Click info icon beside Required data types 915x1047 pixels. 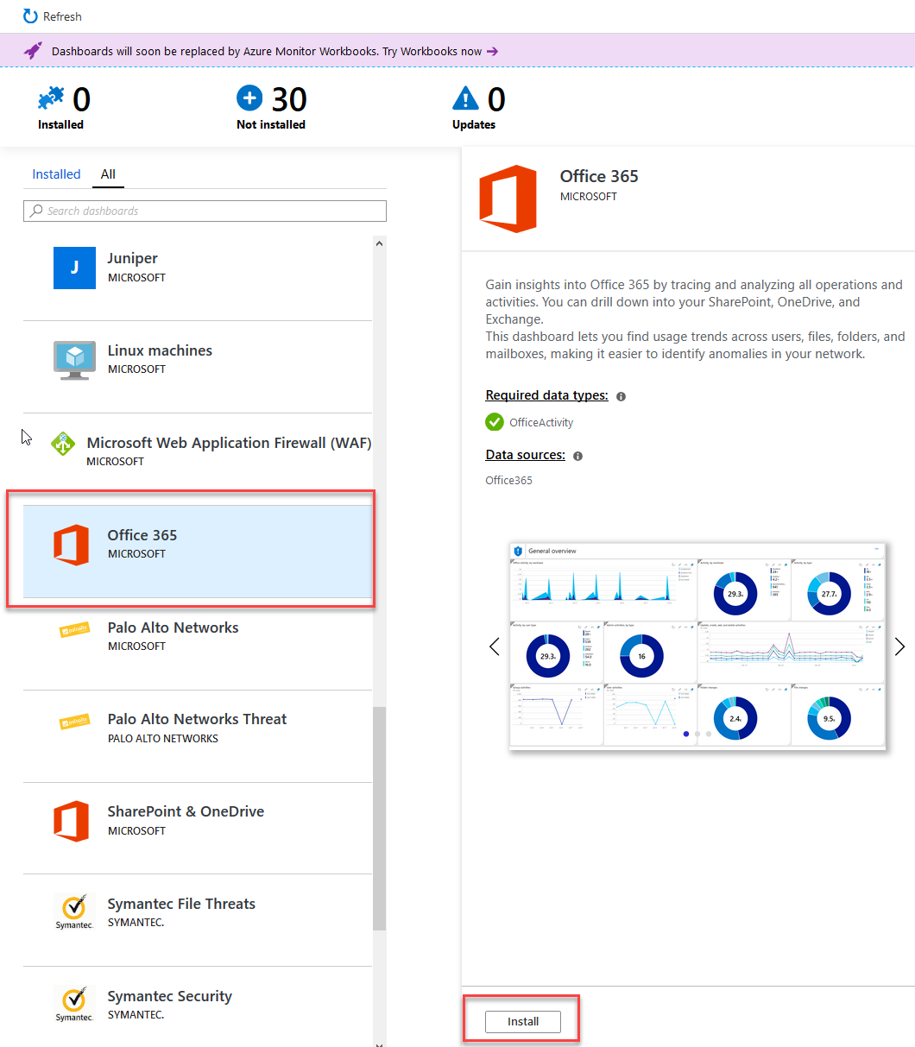point(621,396)
